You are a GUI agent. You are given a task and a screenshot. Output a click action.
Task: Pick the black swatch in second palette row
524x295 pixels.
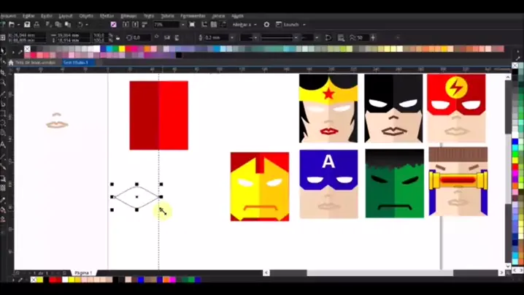pos(179,55)
